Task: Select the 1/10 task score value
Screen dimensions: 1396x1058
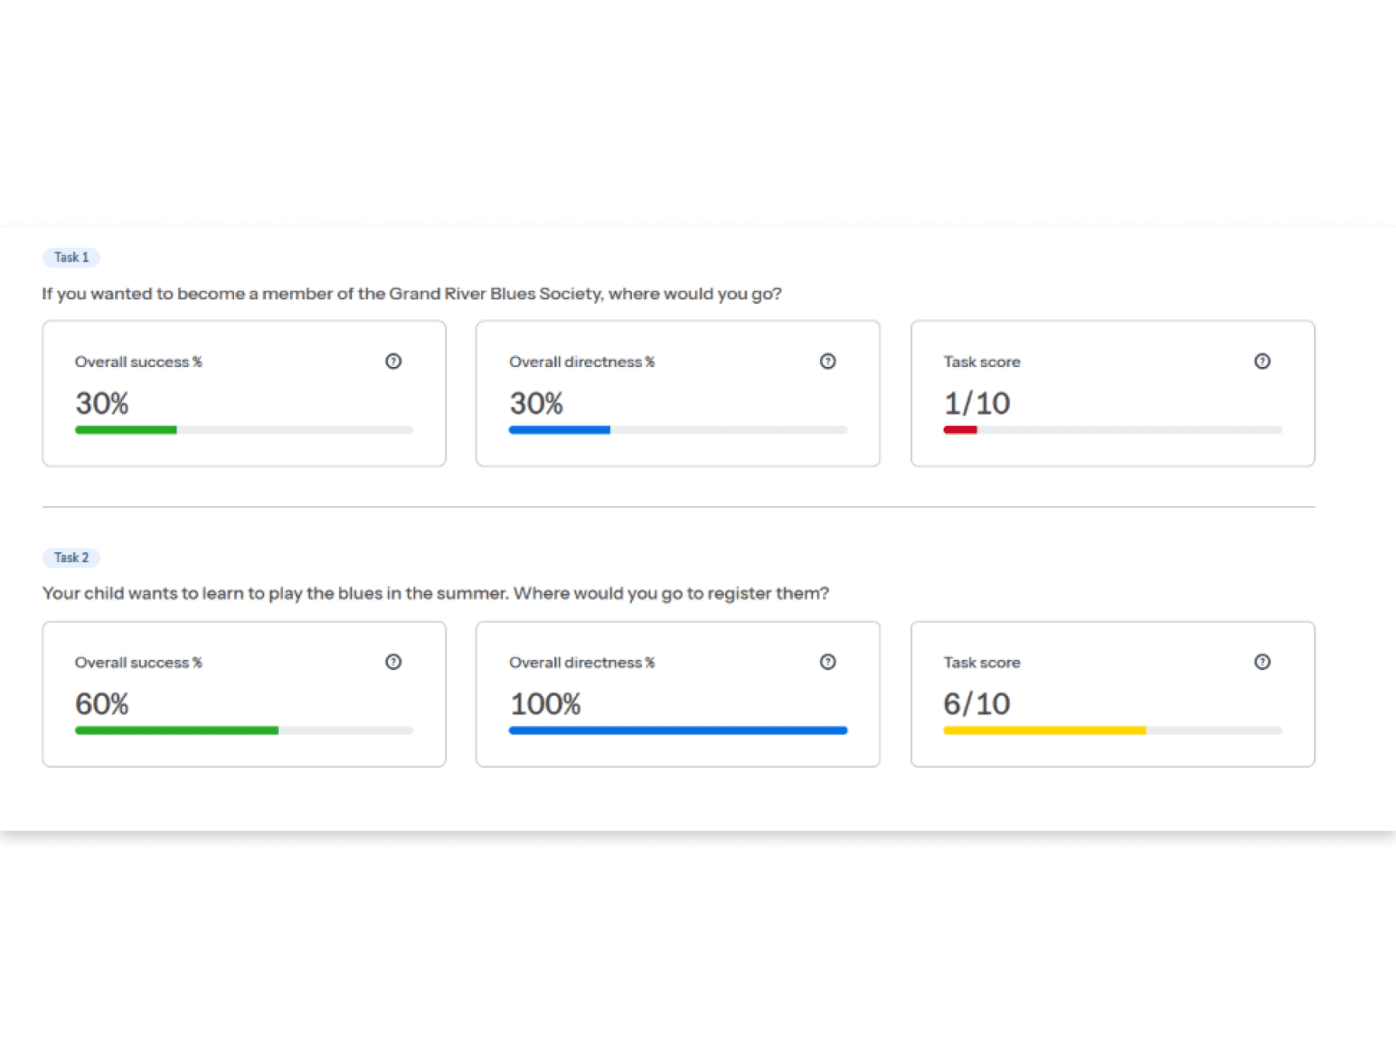Action: 976,403
